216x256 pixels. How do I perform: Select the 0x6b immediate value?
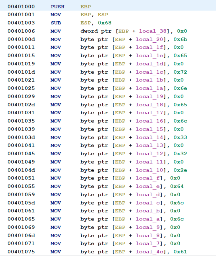point(180,39)
